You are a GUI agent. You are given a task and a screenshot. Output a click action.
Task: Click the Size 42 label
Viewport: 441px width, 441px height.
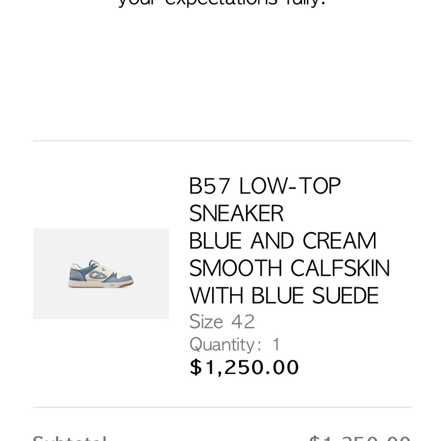point(222,322)
